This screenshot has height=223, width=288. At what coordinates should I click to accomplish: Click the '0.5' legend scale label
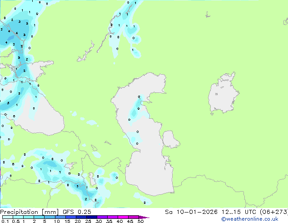pyautogui.click(x=16, y=221)
